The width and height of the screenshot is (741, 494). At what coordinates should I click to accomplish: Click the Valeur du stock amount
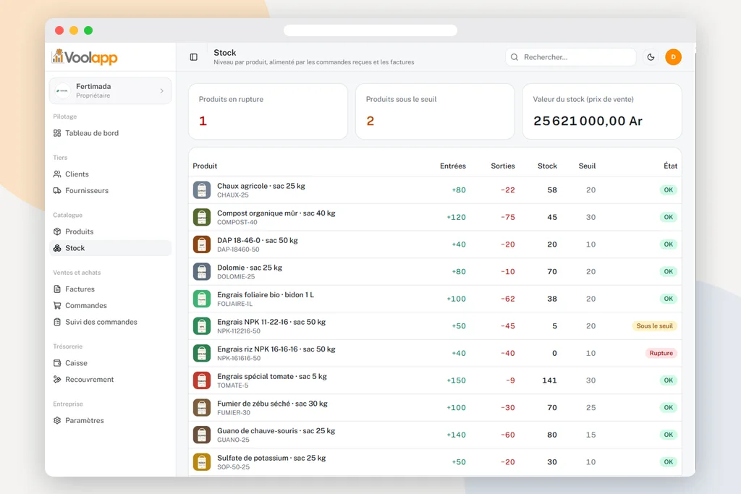(x=588, y=121)
